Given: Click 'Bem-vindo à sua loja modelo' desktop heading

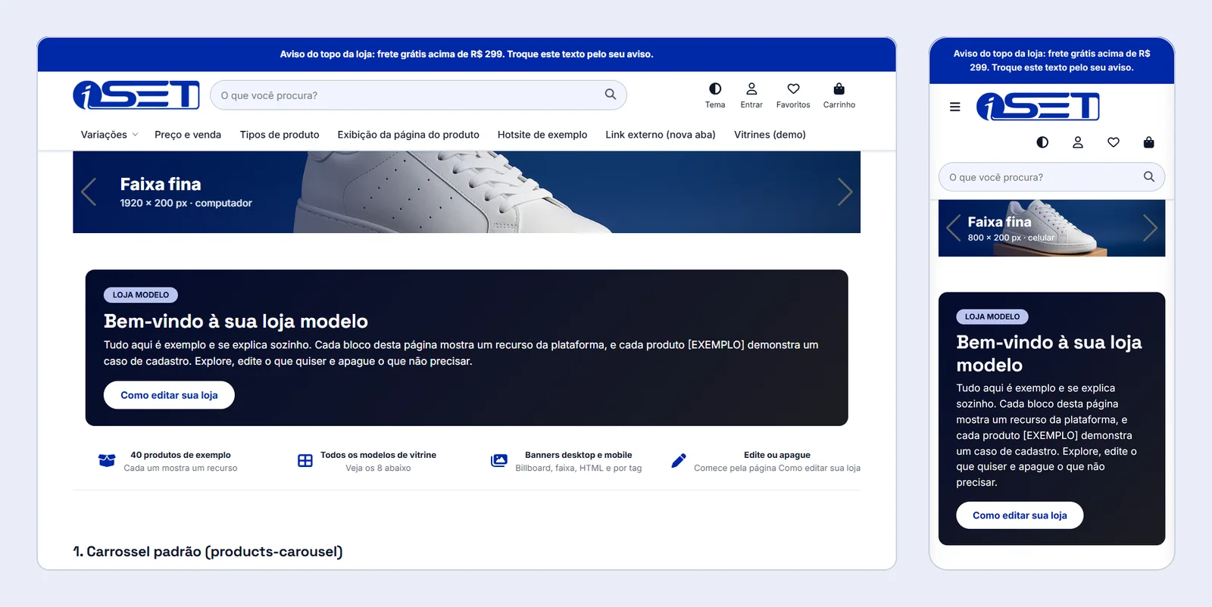Looking at the screenshot, I should pos(236,322).
